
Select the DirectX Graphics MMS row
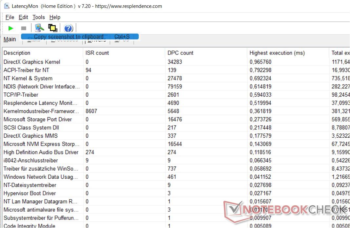click(176, 136)
